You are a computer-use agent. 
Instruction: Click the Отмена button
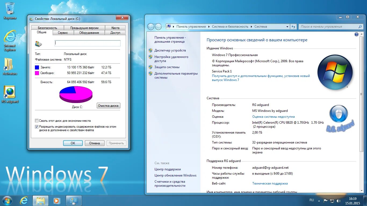(x=95, y=143)
